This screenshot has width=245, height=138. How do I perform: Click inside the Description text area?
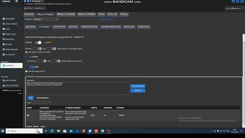pos(78,89)
